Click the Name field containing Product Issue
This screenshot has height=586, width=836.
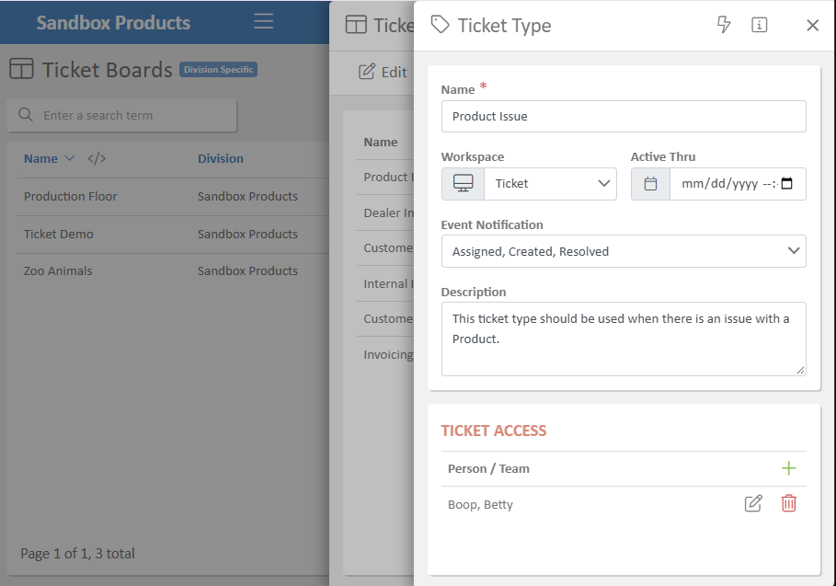pos(624,116)
